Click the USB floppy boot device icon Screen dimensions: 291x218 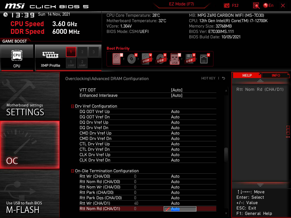point(189,59)
